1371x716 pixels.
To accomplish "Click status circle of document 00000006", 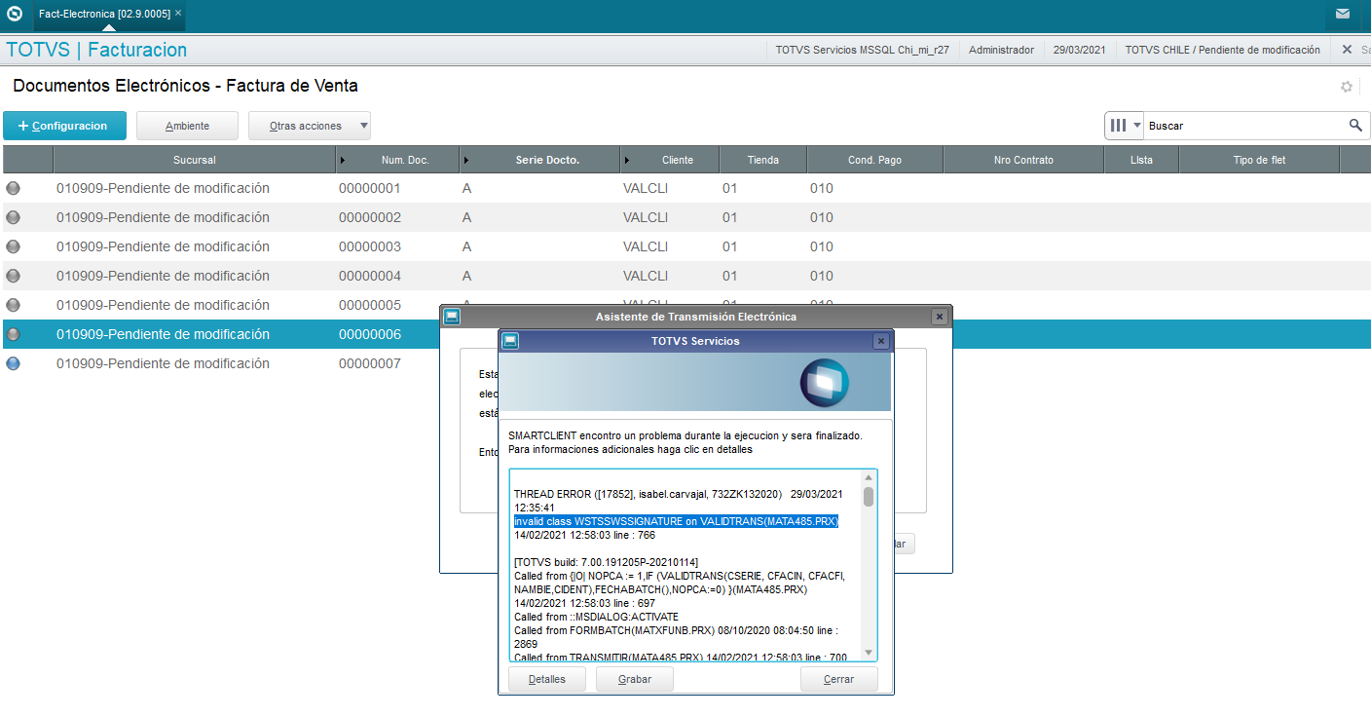I will tap(13, 334).
